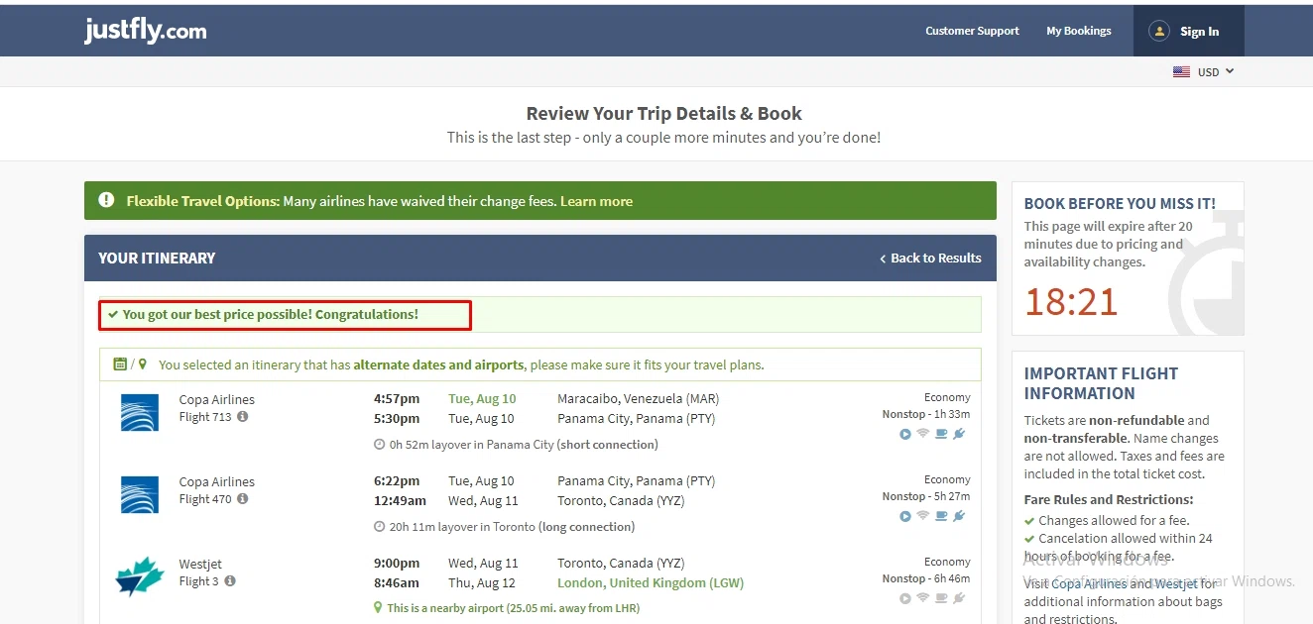
Task: Click the Westjet maple leaf logo
Action: [139, 576]
